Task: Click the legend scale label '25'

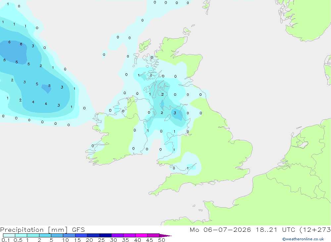Action: 102,240
